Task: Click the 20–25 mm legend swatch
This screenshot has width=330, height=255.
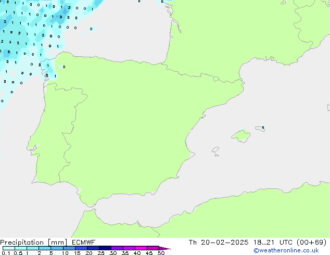Action: pos(93,248)
